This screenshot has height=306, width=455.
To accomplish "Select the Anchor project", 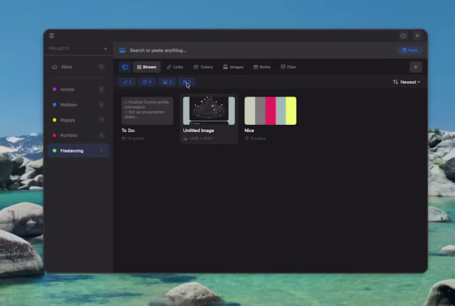I will 78,89.
